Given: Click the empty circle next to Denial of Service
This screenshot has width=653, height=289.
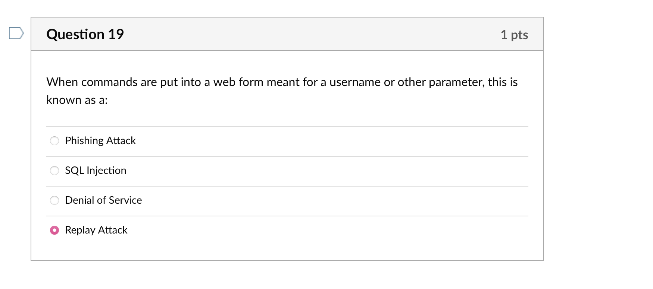Looking at the screenshot, I should point(54,200).
